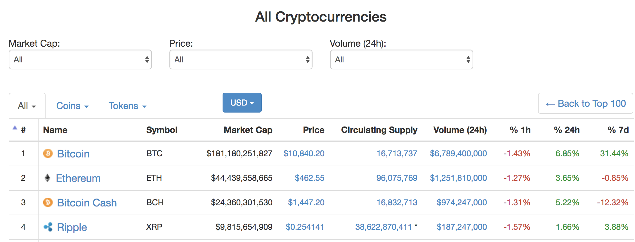Click Ethereum volume $1,251,810,000
The width and height of the screenshot is (635, 242).
(x=458, y=178)
